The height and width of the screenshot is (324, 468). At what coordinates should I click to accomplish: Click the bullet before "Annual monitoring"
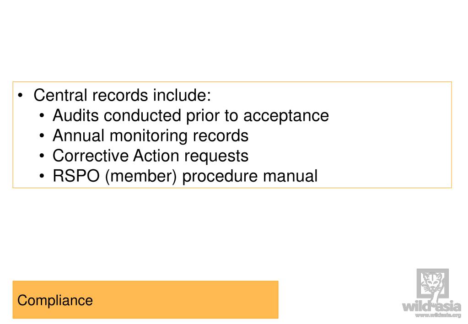coord(42,136)
